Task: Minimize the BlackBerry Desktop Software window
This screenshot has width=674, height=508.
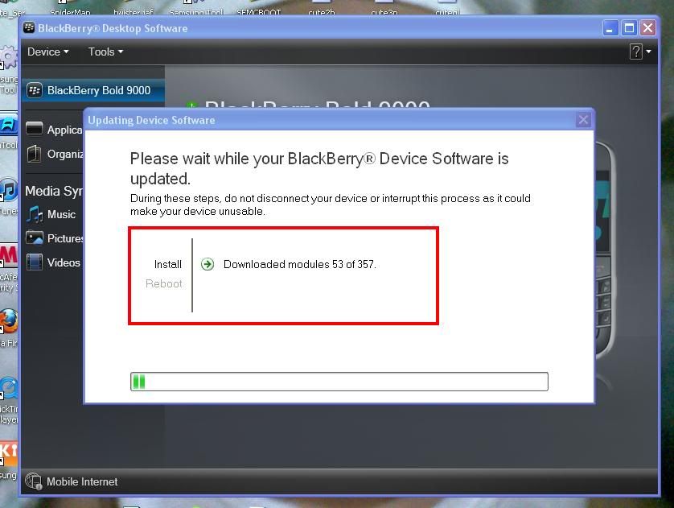Action: pyautogui.click(x=610, y=28)
